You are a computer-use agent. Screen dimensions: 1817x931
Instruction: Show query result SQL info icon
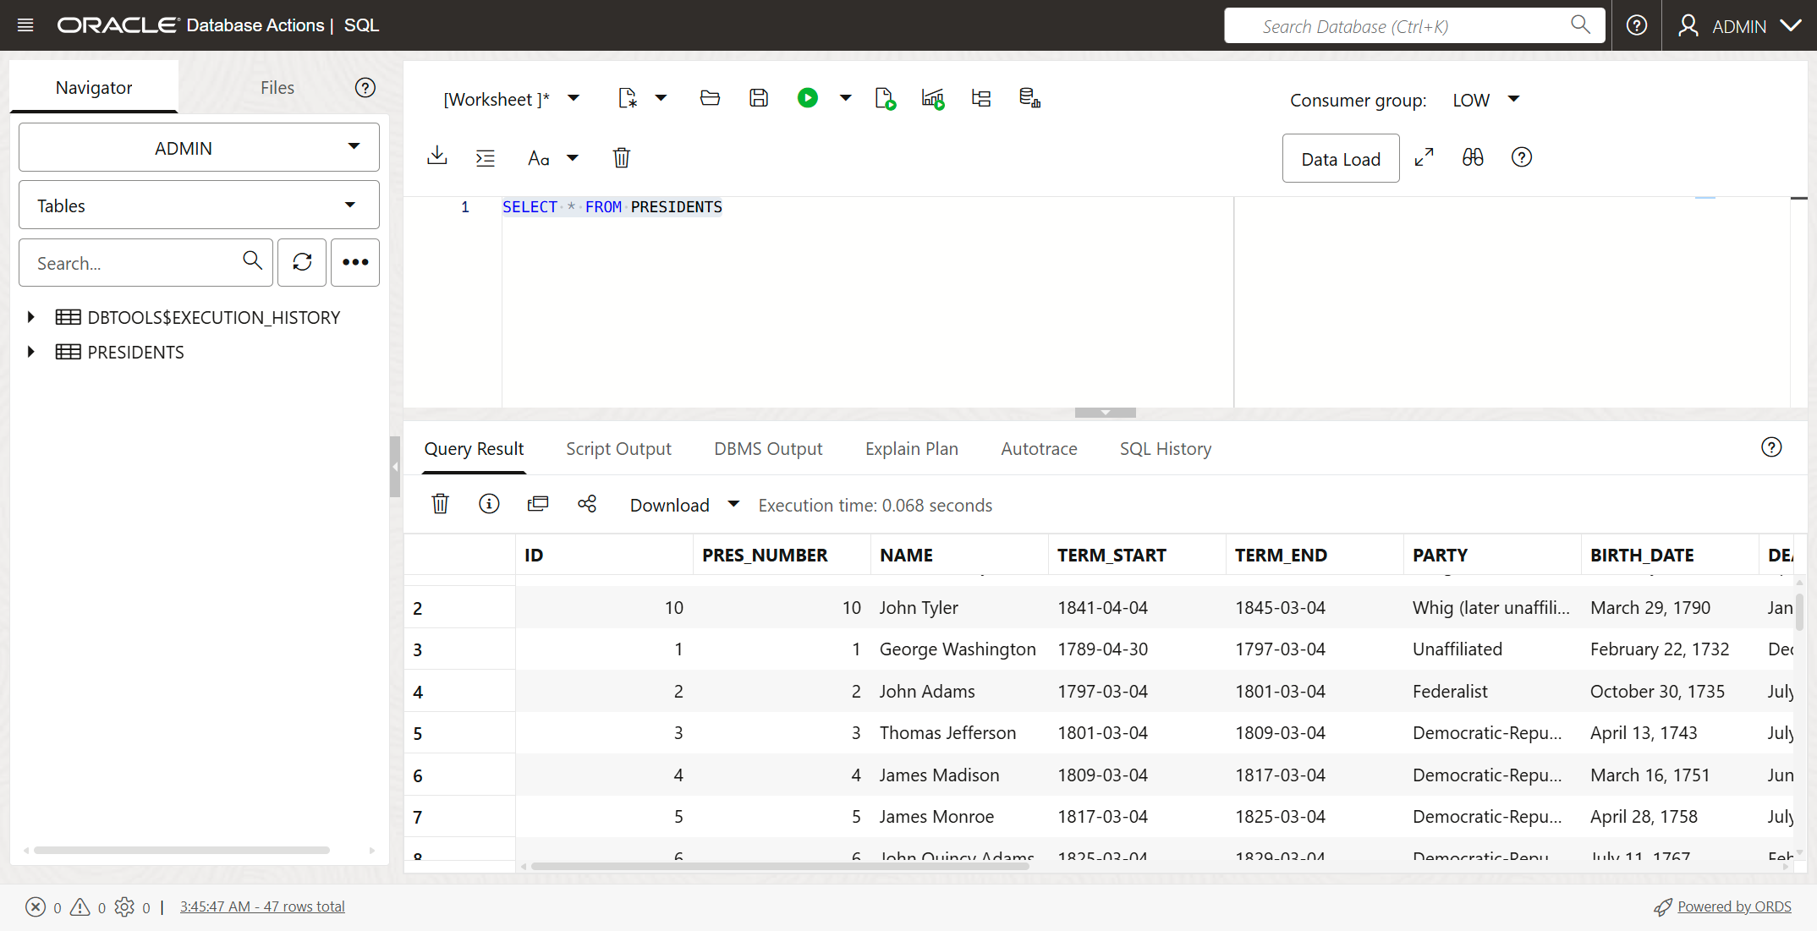coord(489,504)
